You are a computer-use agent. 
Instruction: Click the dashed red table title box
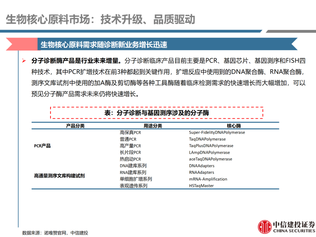157,113
